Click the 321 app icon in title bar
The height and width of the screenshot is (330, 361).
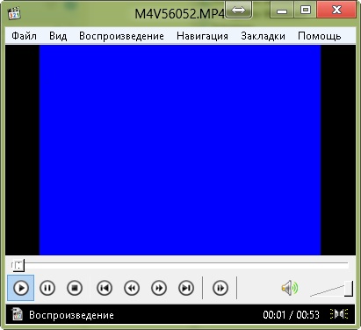coord(14,13)
